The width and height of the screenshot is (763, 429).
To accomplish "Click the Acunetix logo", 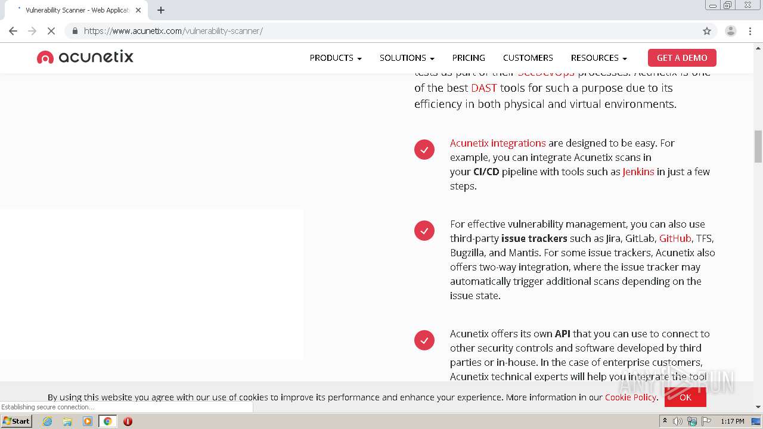I will point(85,57).
